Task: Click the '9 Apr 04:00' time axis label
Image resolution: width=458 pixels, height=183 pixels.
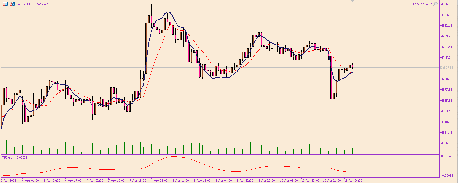Action: click(224, 181)
